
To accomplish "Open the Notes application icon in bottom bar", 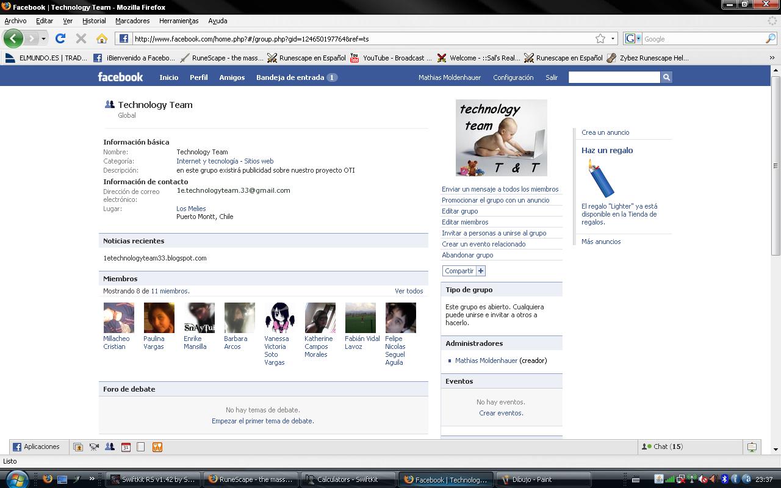I will 141,447.
